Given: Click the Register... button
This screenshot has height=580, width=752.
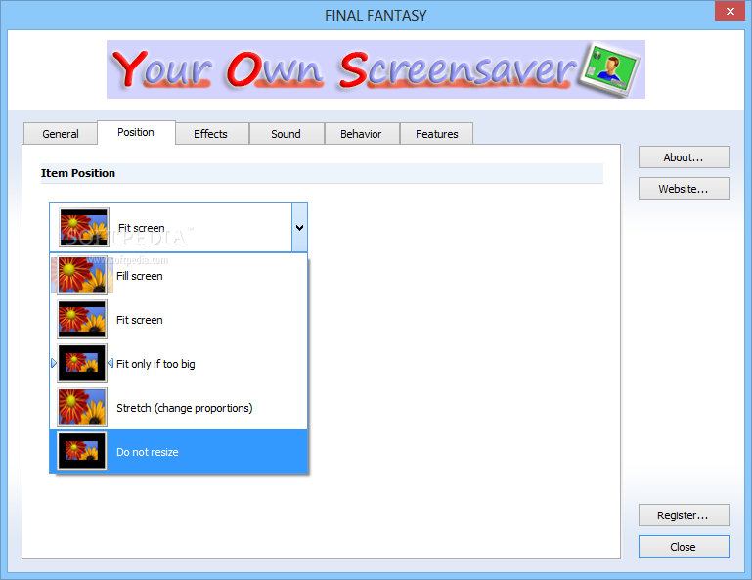Looking at the screenshot, I should (x=684, y=515).
